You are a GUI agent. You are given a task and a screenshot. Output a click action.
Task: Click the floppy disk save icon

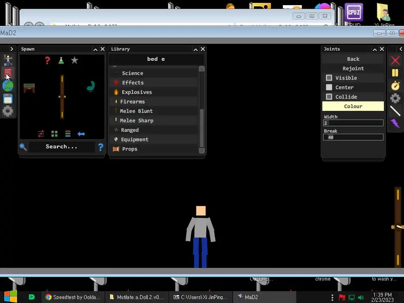coord(8,99)
